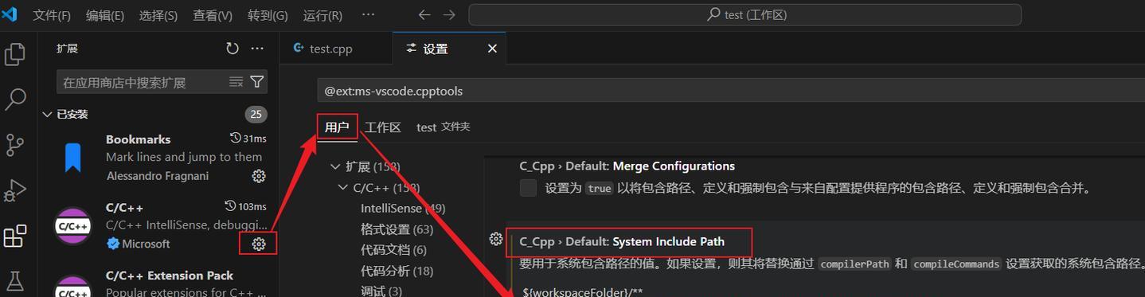Viewport: 1145px width, 297px height.
Task: Collapse the 扩展 settings tree node
Action: [335, 167]
